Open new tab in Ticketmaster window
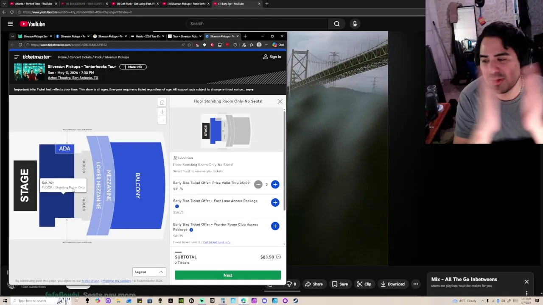Image resolution: width=543 pixels, height=305 pixels. click(245, 36)
